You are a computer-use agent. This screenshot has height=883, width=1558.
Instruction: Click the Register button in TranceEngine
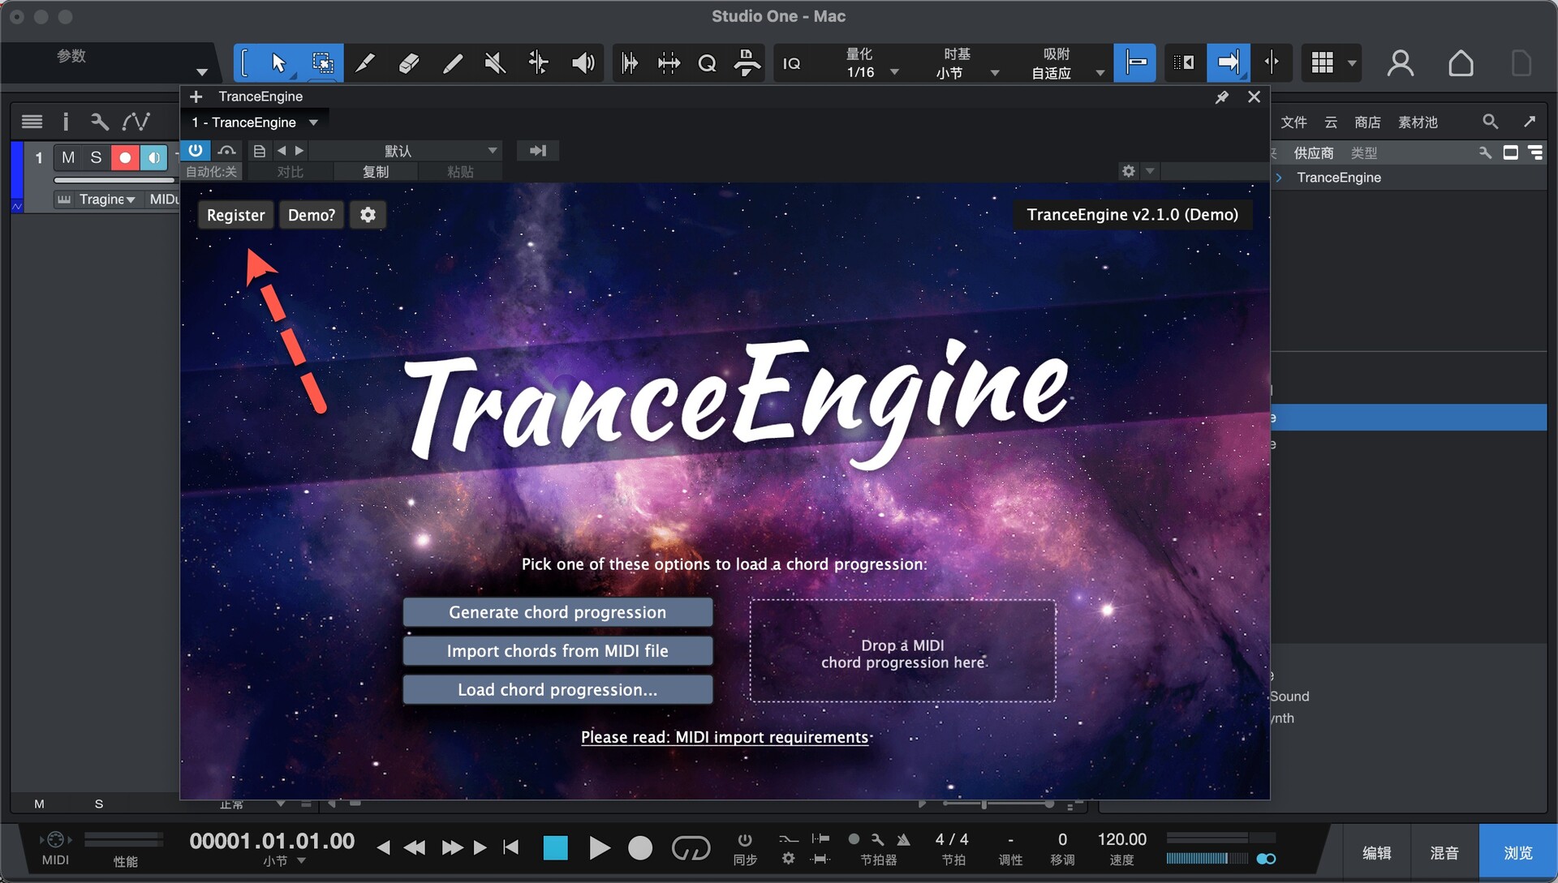[x=236, y=215]
